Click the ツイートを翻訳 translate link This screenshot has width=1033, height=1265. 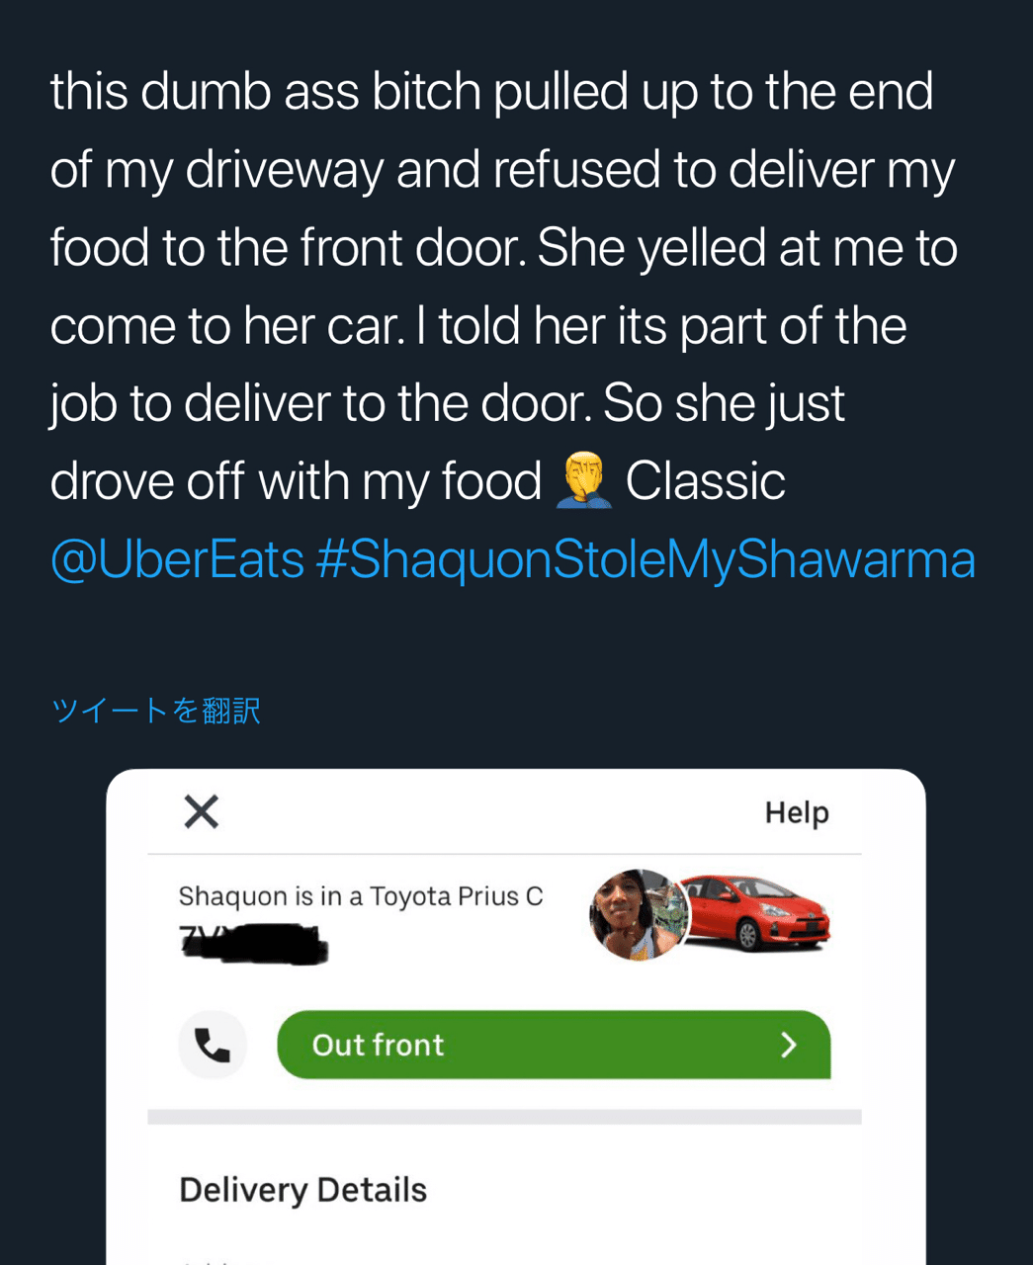click(155, 711)
